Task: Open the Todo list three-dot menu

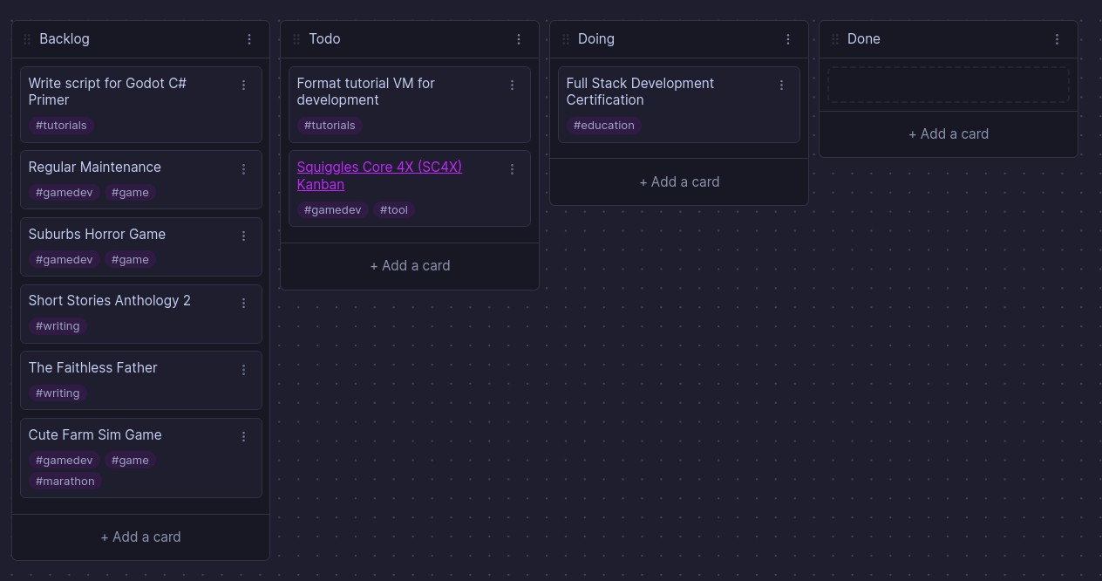Action: 519,39
